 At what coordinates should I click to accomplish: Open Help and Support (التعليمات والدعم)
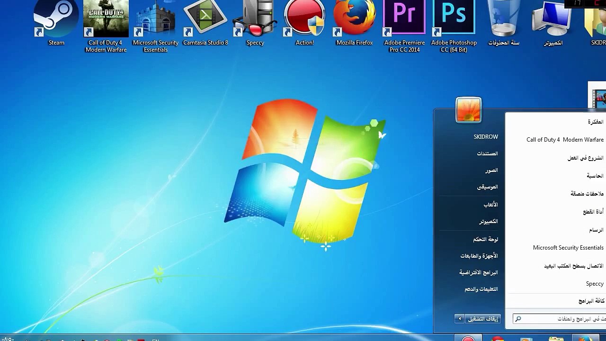point(481,289)
